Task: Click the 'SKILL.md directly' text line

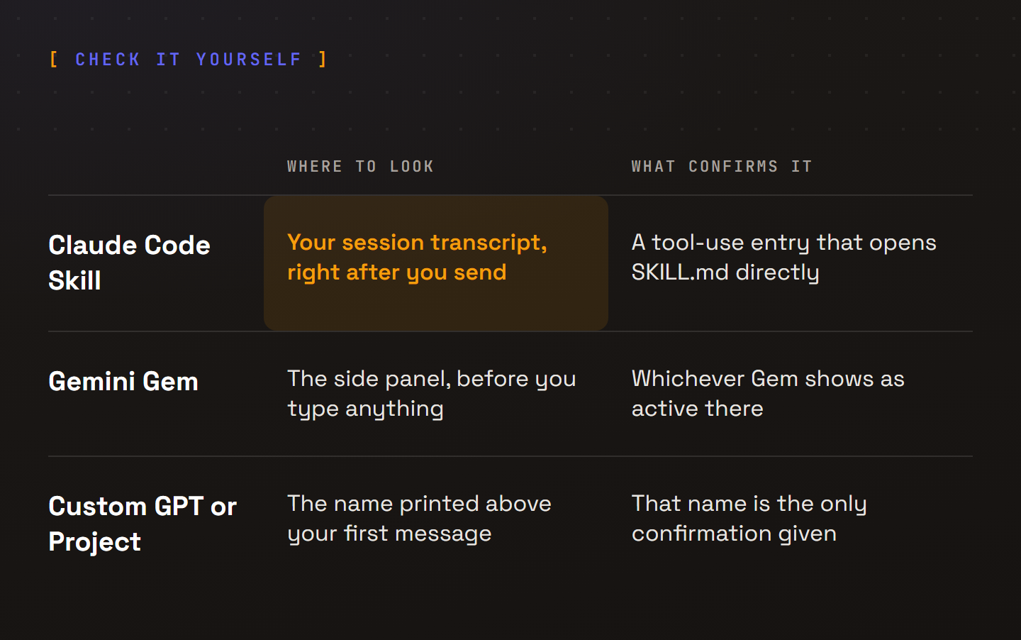Action: click(x=725, y=272)
